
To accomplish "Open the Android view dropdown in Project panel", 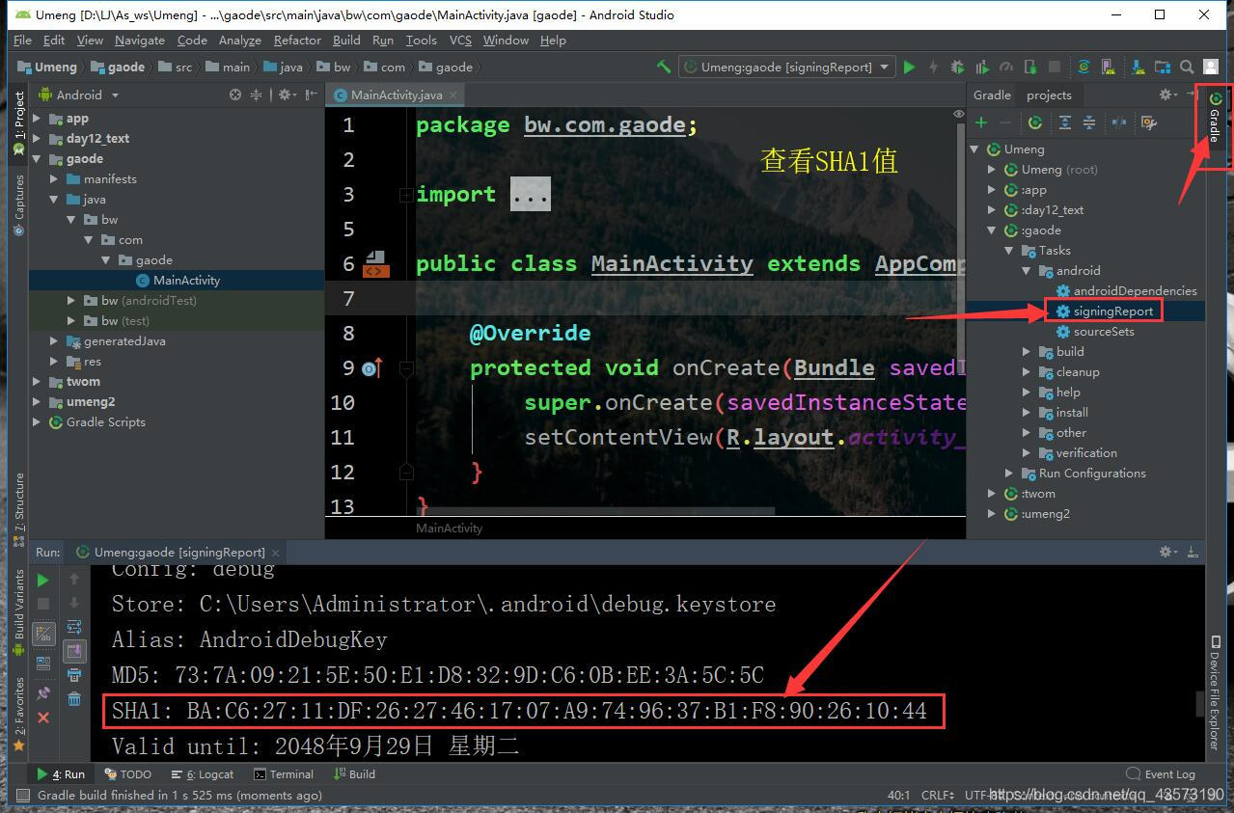I will pos(79,95).
